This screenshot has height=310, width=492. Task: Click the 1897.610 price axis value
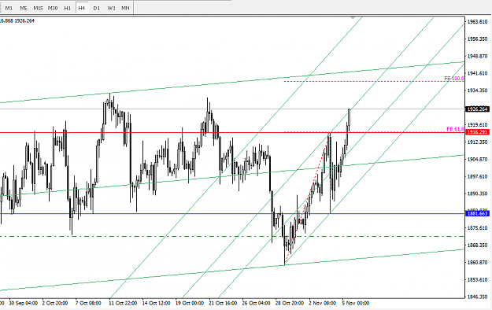pos(477,177)
